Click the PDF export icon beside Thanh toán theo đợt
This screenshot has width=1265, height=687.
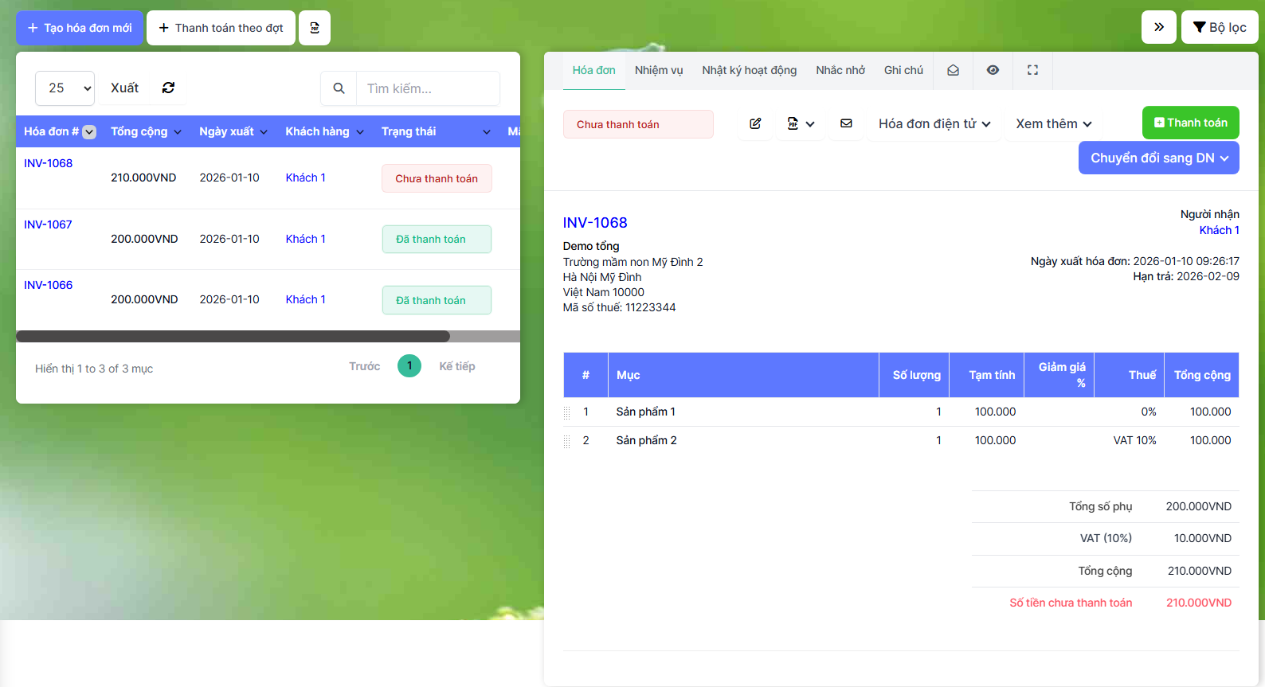point(315,28)
